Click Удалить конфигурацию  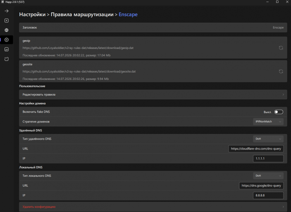[153, 207]
